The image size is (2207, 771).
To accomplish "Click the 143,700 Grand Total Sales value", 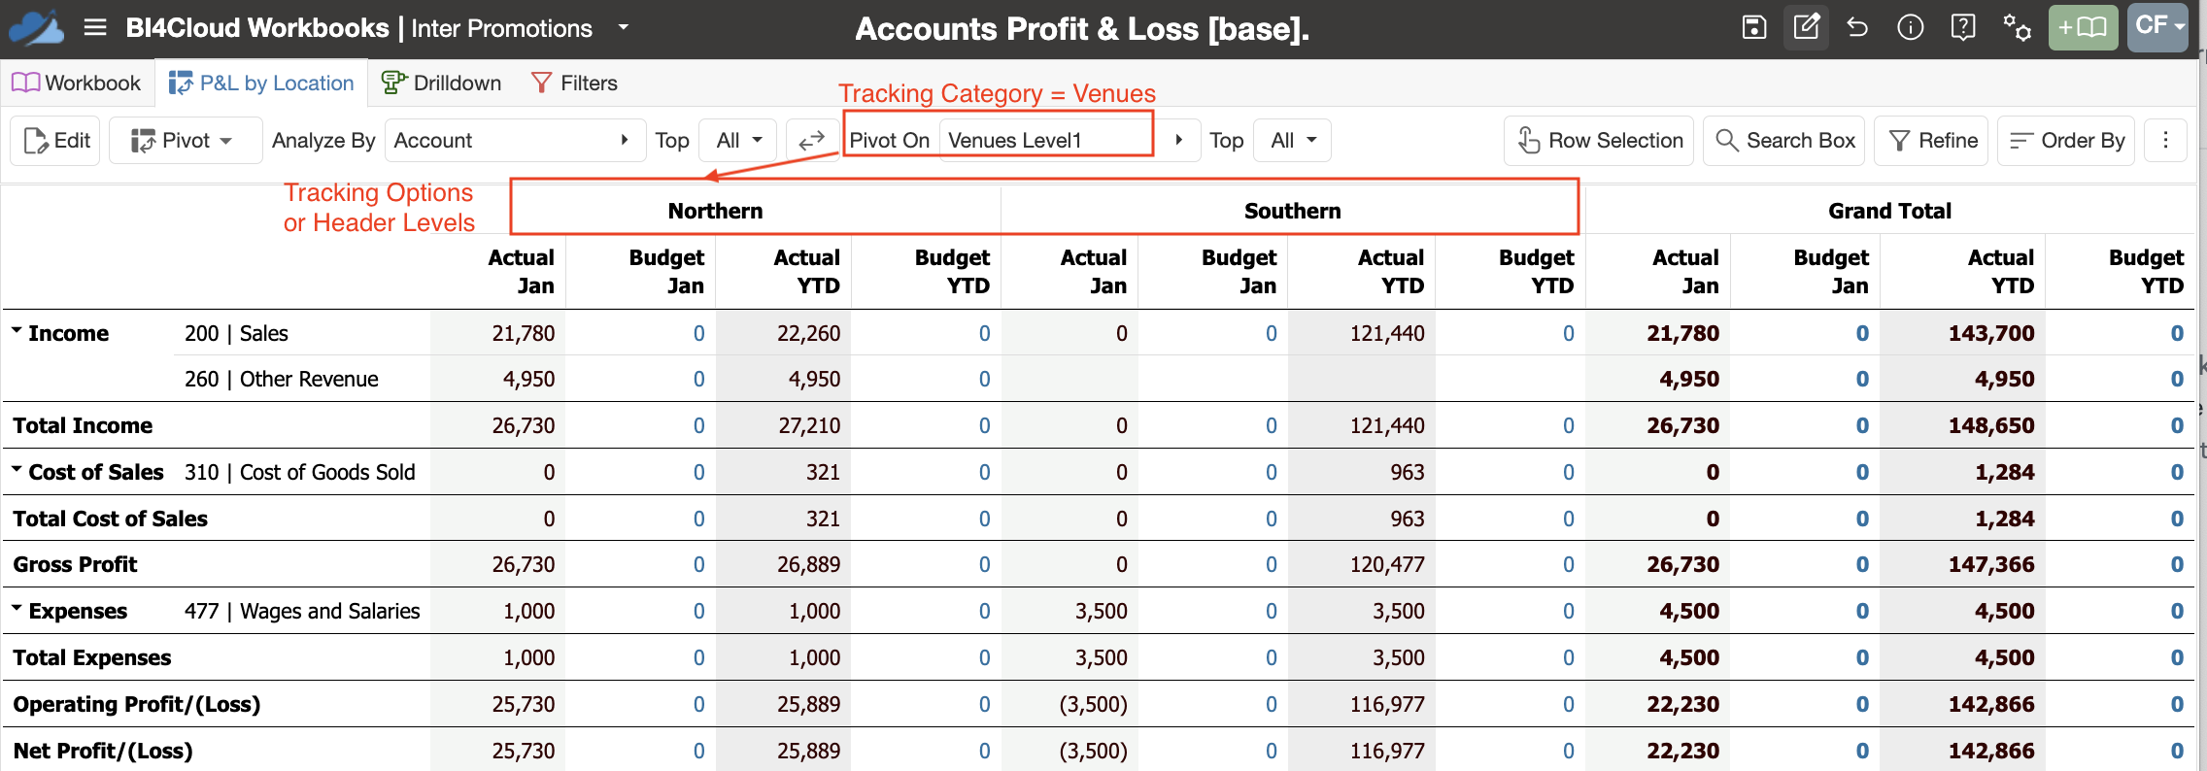I will point(1991,333).
